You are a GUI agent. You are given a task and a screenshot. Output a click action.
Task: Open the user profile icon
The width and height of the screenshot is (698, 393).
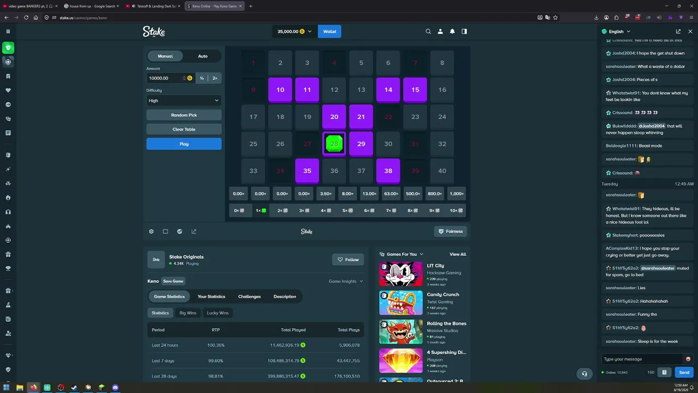point(440,32)
